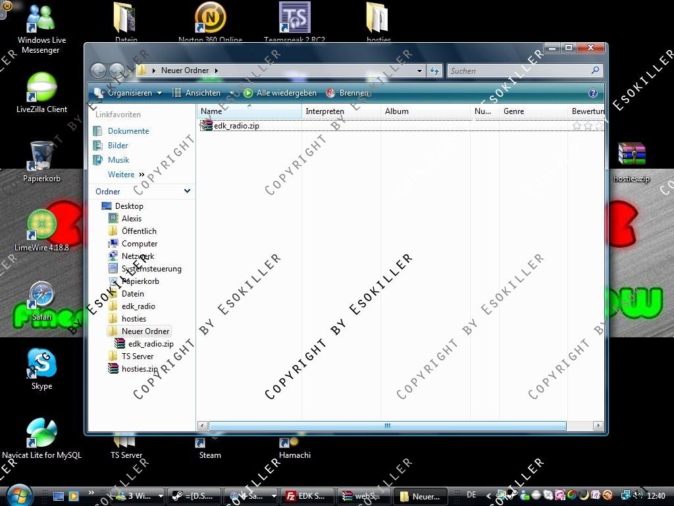674x506 pixels.
Task: Select hosties.zip in the folder tree
Action: (140, 369)
